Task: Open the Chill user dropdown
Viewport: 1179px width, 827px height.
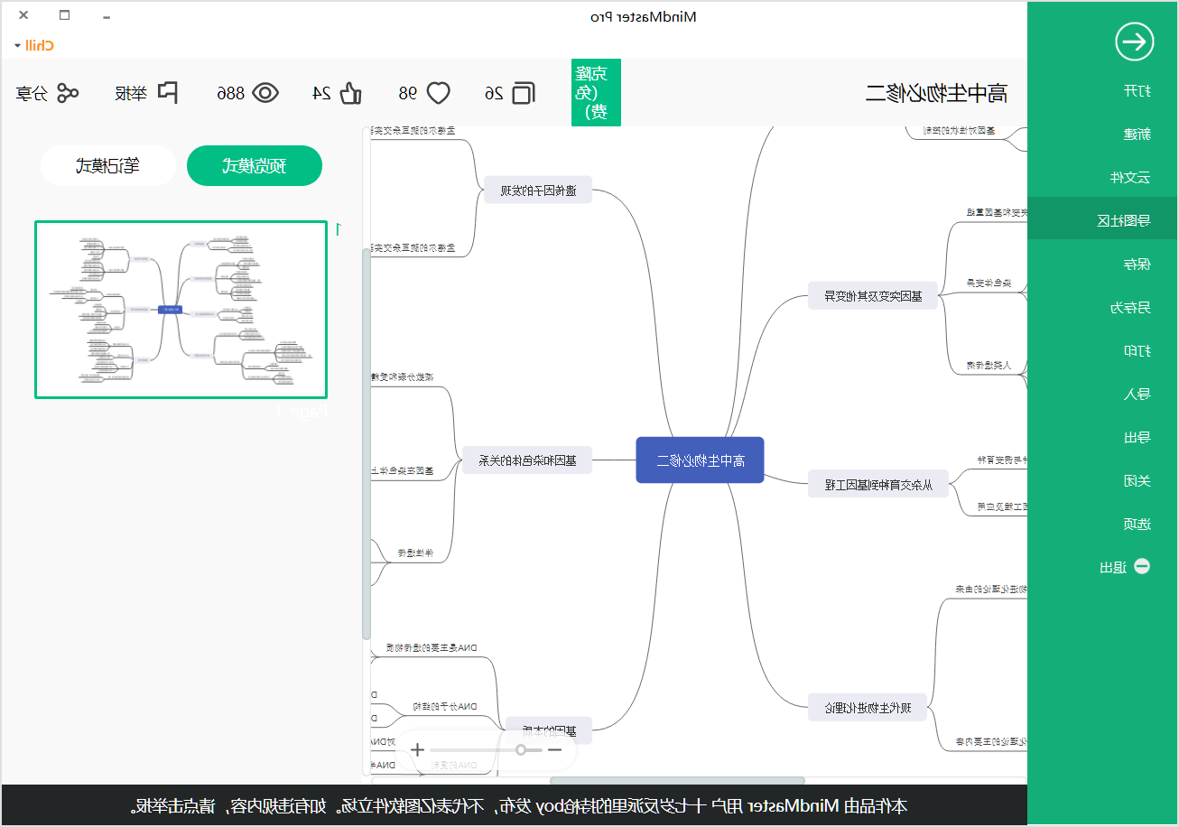Action: (x=34, y=45)
